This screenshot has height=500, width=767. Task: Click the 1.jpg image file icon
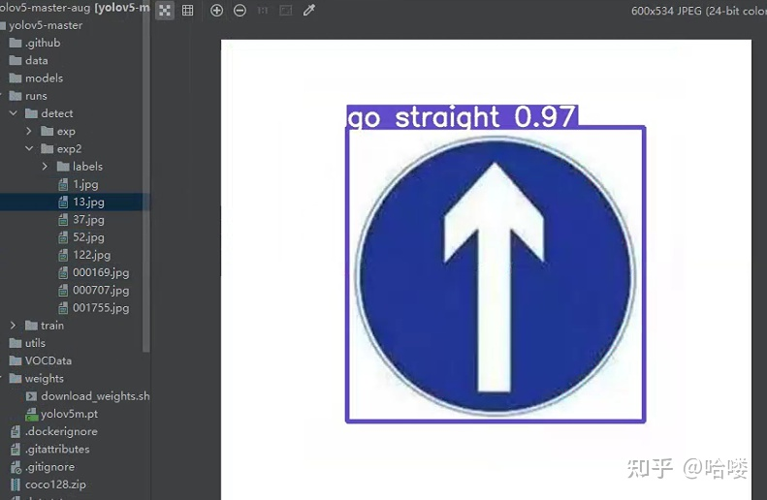pos(63,184)
